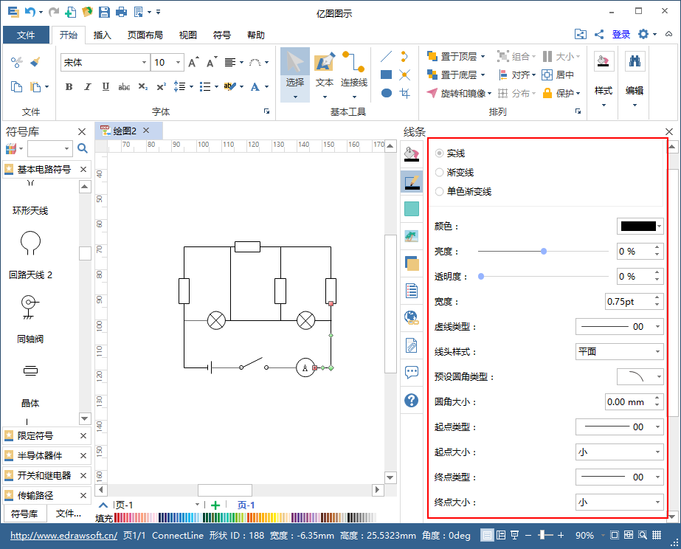This screenshot has height=549, width=681.
Task: Apply subscript formatting
Action: point(143,87)
